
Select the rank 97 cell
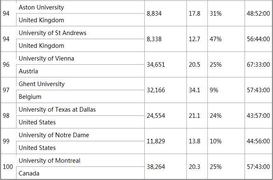click(6, 90)
